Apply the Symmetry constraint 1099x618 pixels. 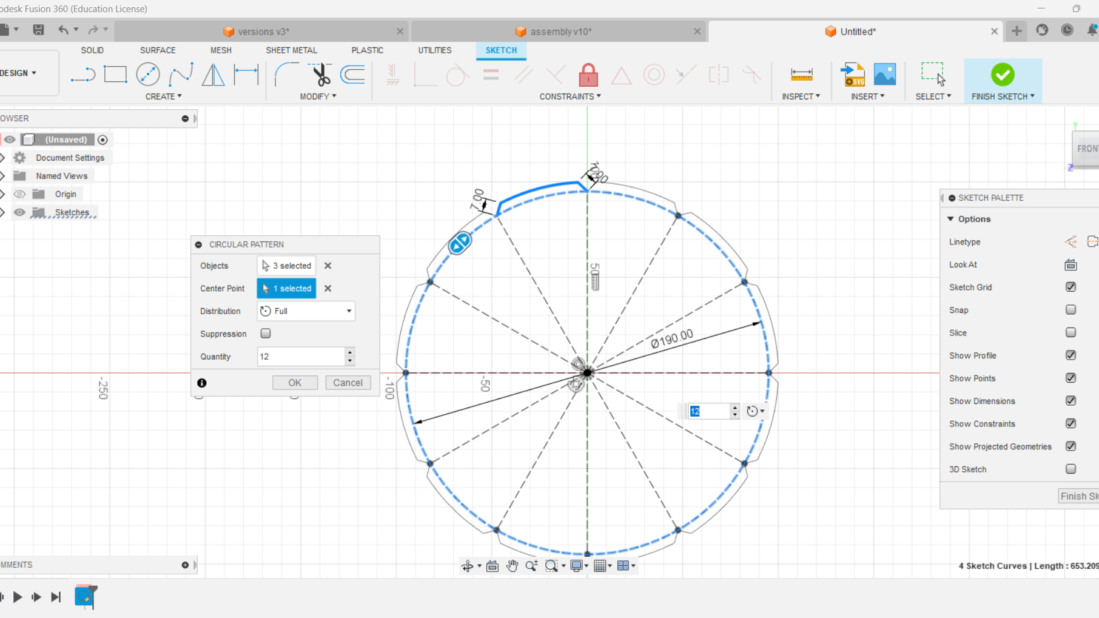pos(718,75)
